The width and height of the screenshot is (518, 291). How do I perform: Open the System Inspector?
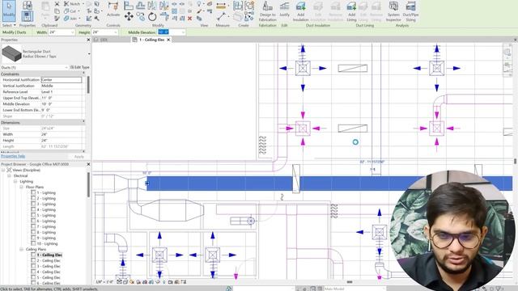click(x=393, y=11)
